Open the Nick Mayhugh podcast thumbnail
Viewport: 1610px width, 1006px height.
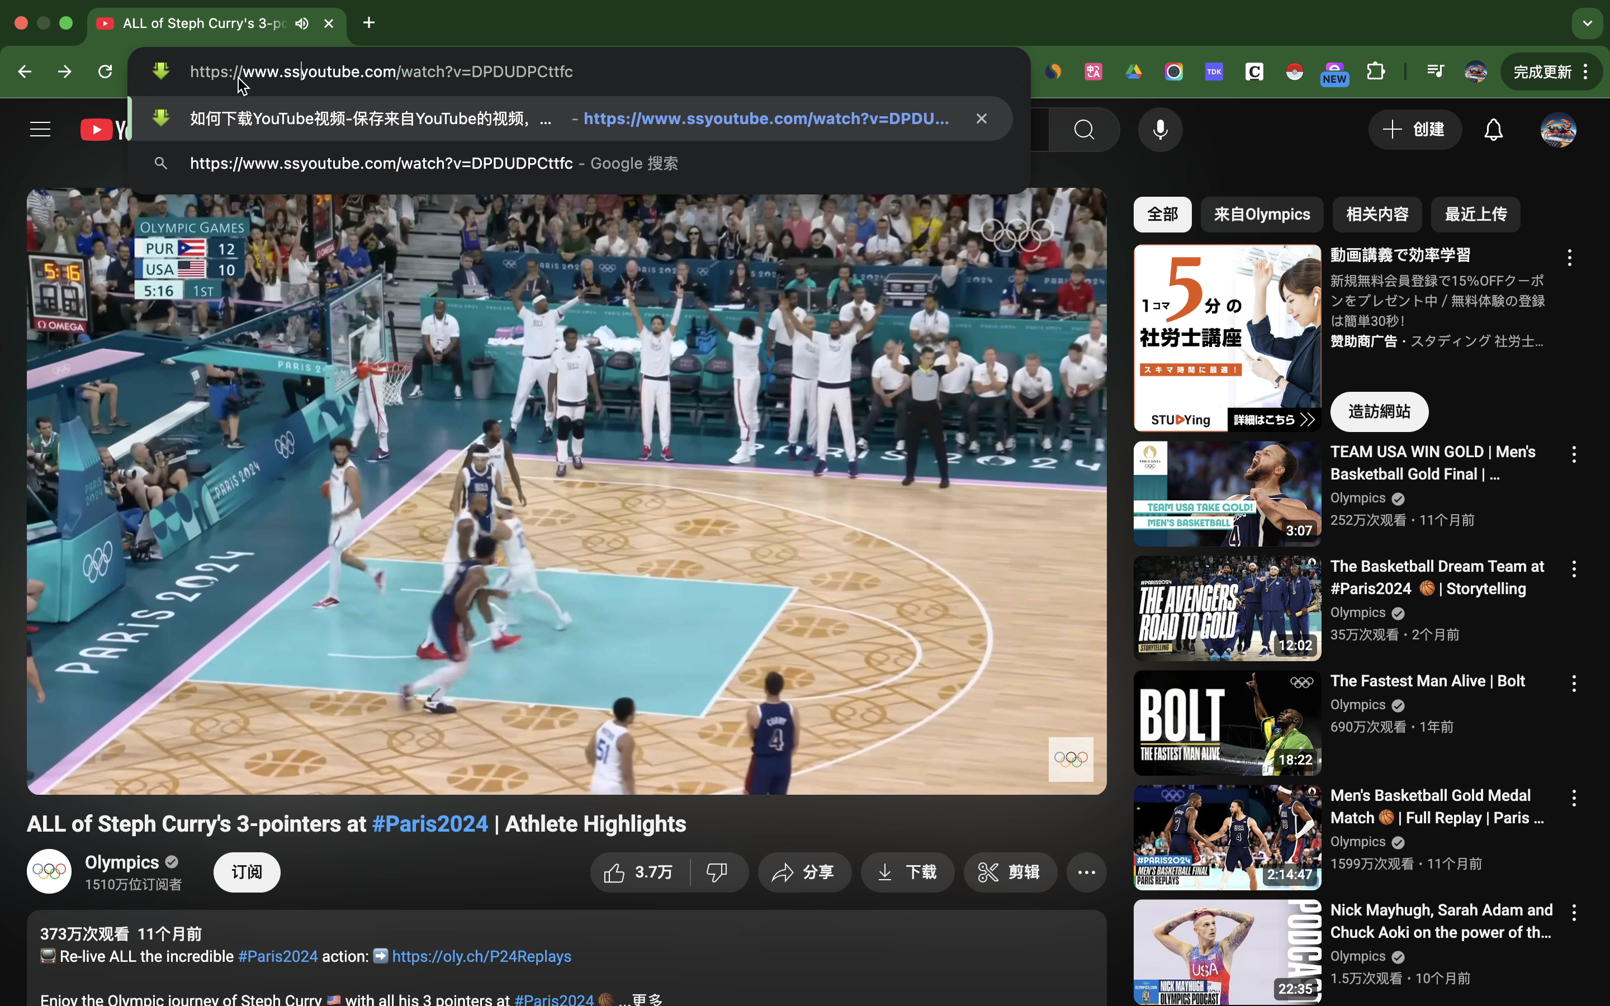[x=1227, y=951]
